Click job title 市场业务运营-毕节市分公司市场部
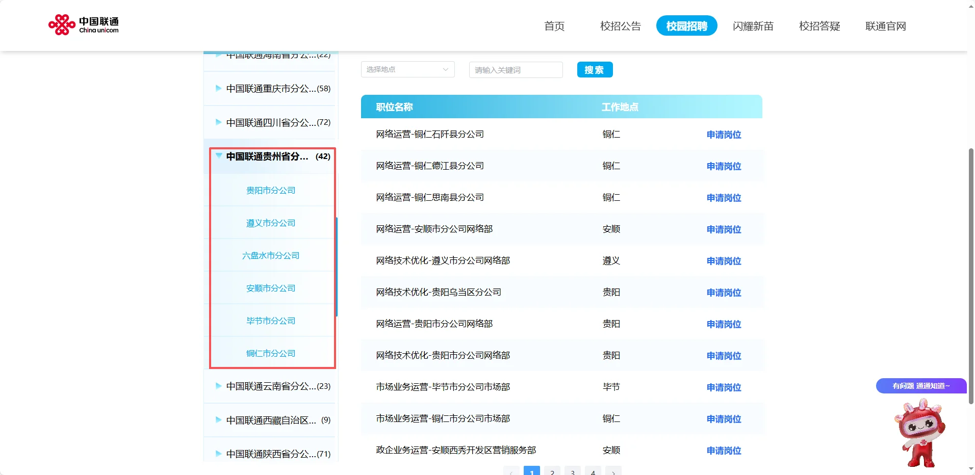Viewport: 975px width, 475px height. pyautogui.click(x=443, y=387)
